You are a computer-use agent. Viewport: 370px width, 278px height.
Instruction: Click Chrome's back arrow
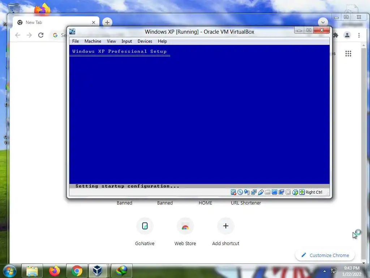click(x=18, y=35)
